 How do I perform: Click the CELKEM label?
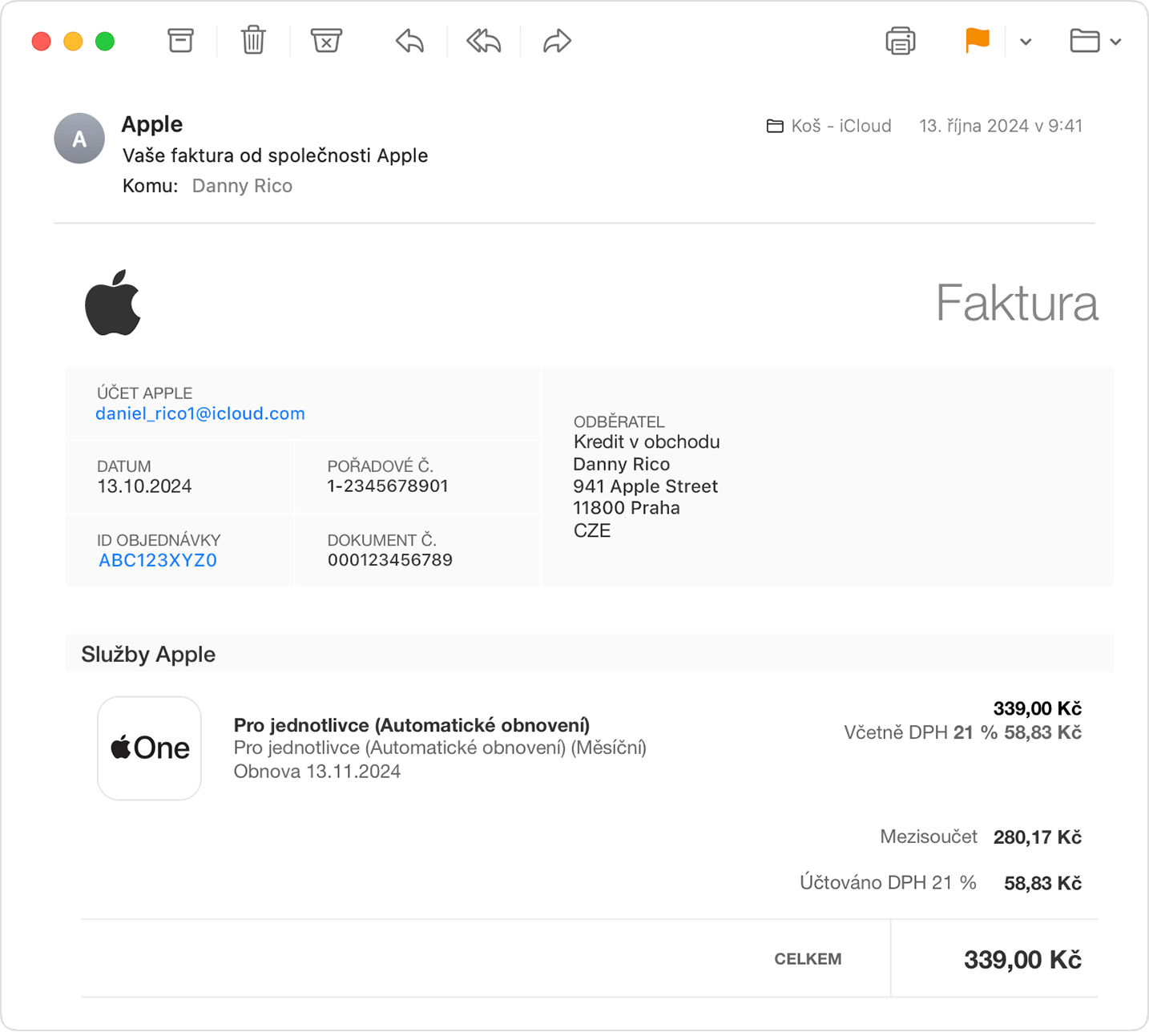tap(808, 959)
